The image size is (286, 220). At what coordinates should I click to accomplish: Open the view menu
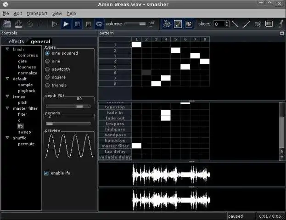click(57, 13)
